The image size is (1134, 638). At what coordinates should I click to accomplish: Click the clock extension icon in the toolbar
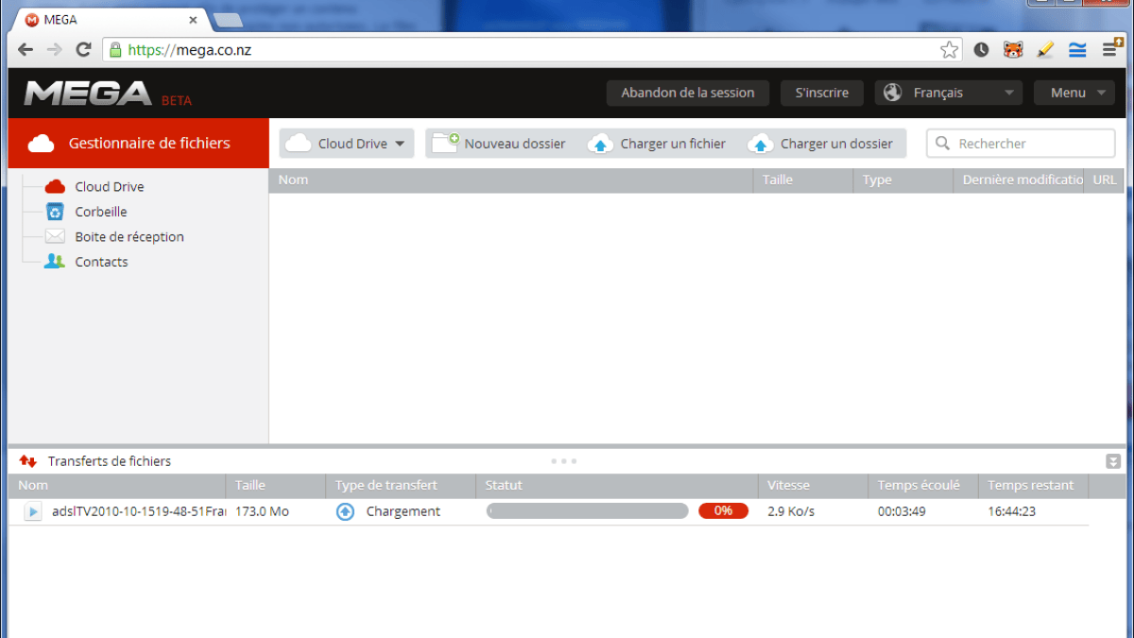pos(981,50)
